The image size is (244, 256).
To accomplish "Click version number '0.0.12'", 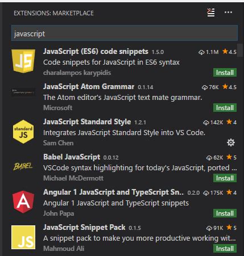I will tap(111, 158).
